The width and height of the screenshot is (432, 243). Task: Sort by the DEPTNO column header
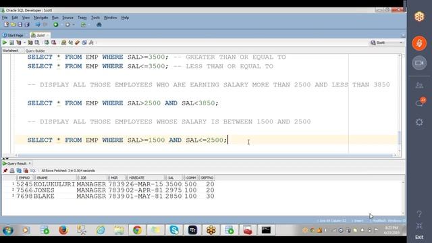pos(207,178)
